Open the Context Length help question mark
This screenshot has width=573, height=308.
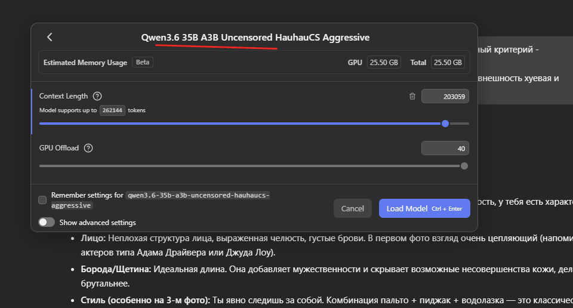(x=97, y=96)
